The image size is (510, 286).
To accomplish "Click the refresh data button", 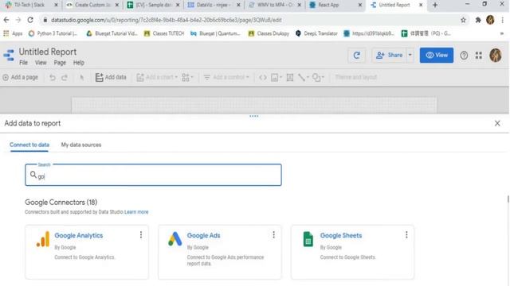I will click(x=356, y=55).
